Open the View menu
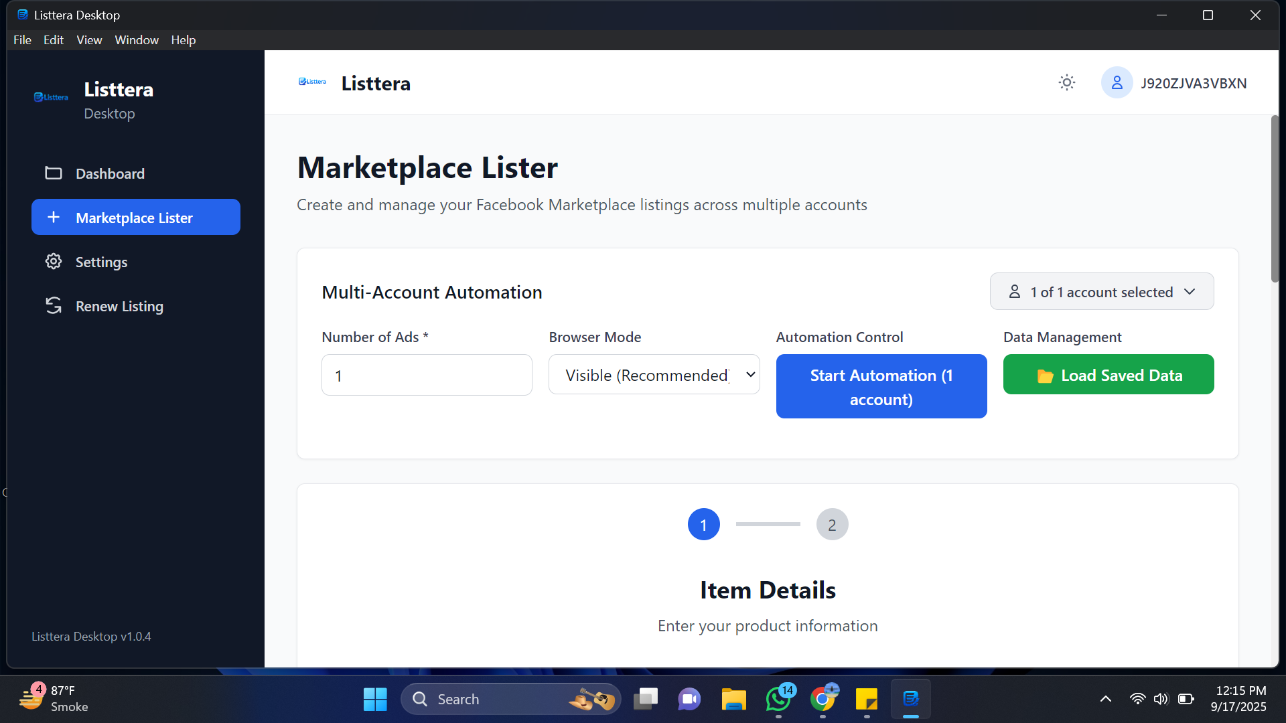This screenshot has width=1286, height=723. (89, 39)
